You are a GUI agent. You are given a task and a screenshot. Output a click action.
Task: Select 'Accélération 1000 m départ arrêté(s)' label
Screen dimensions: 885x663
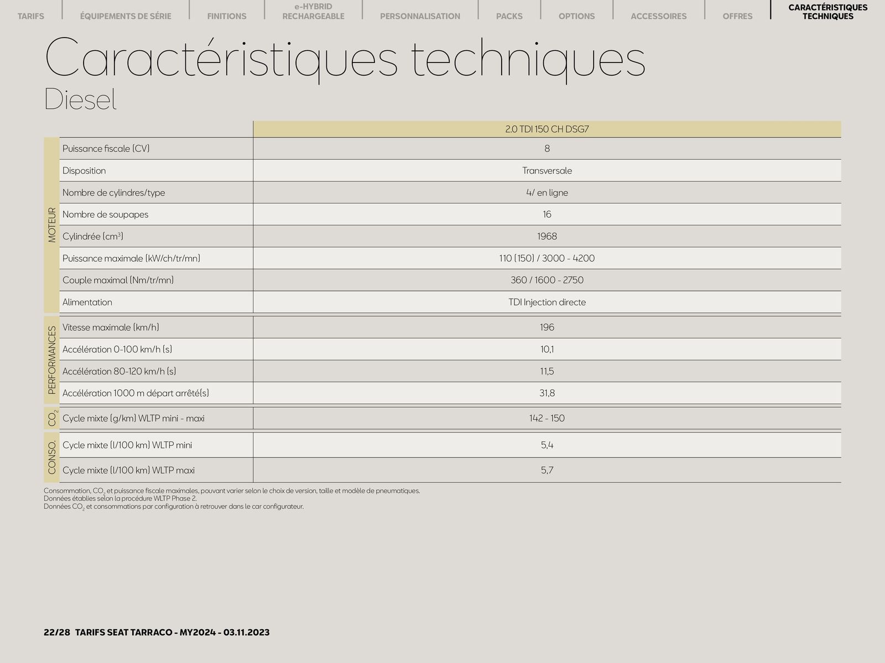[136, 393]
